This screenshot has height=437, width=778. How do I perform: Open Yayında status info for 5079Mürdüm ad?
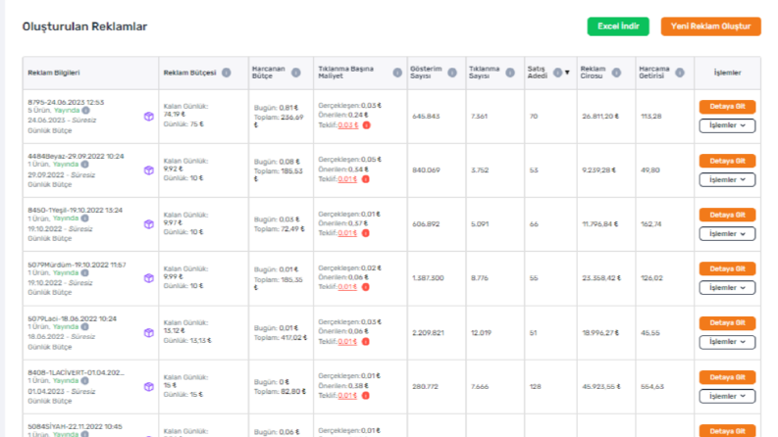(84, 273)
